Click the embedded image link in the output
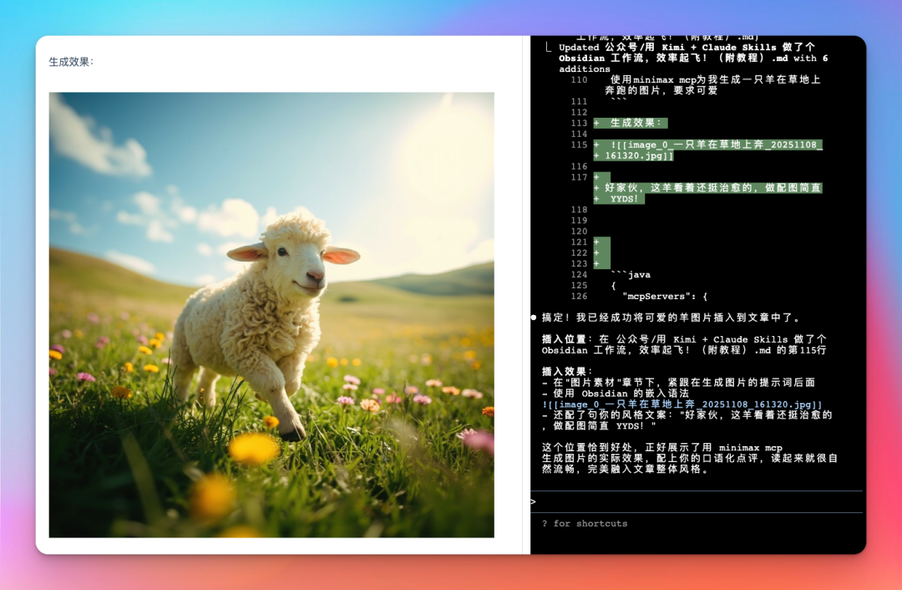Viewport: 902px width, 590px height. click(682, 404)
